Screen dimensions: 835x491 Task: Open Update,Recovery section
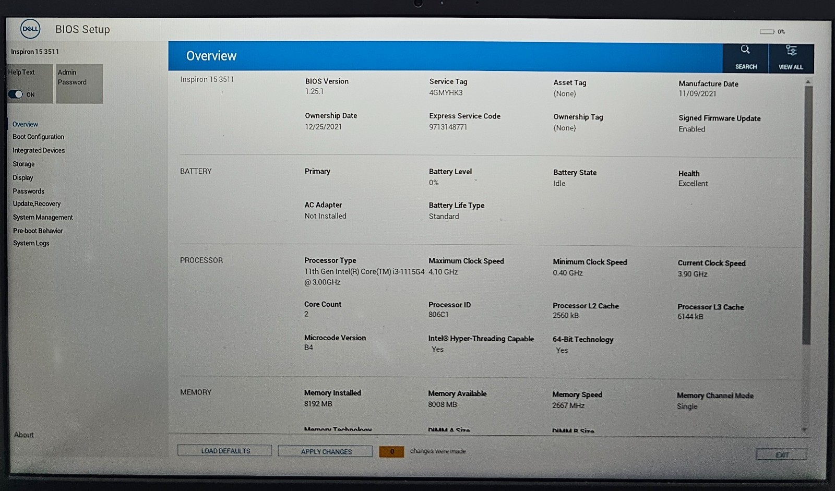coord(37,203)
